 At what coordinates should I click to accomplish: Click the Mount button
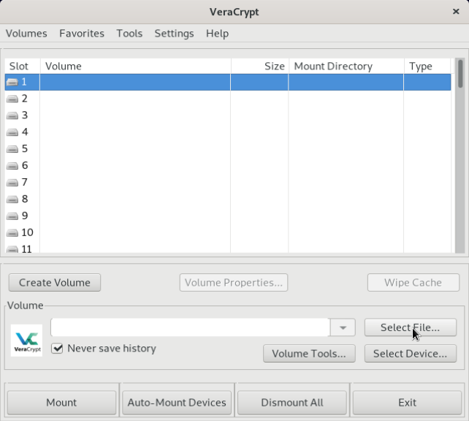click(61, 403)
